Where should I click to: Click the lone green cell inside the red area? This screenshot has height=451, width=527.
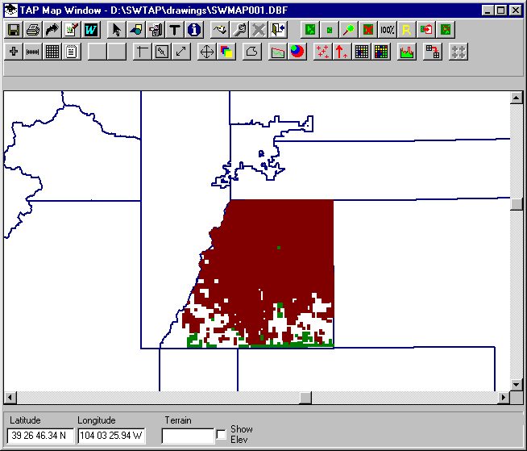pyautogui.click(x=279, y=248)
